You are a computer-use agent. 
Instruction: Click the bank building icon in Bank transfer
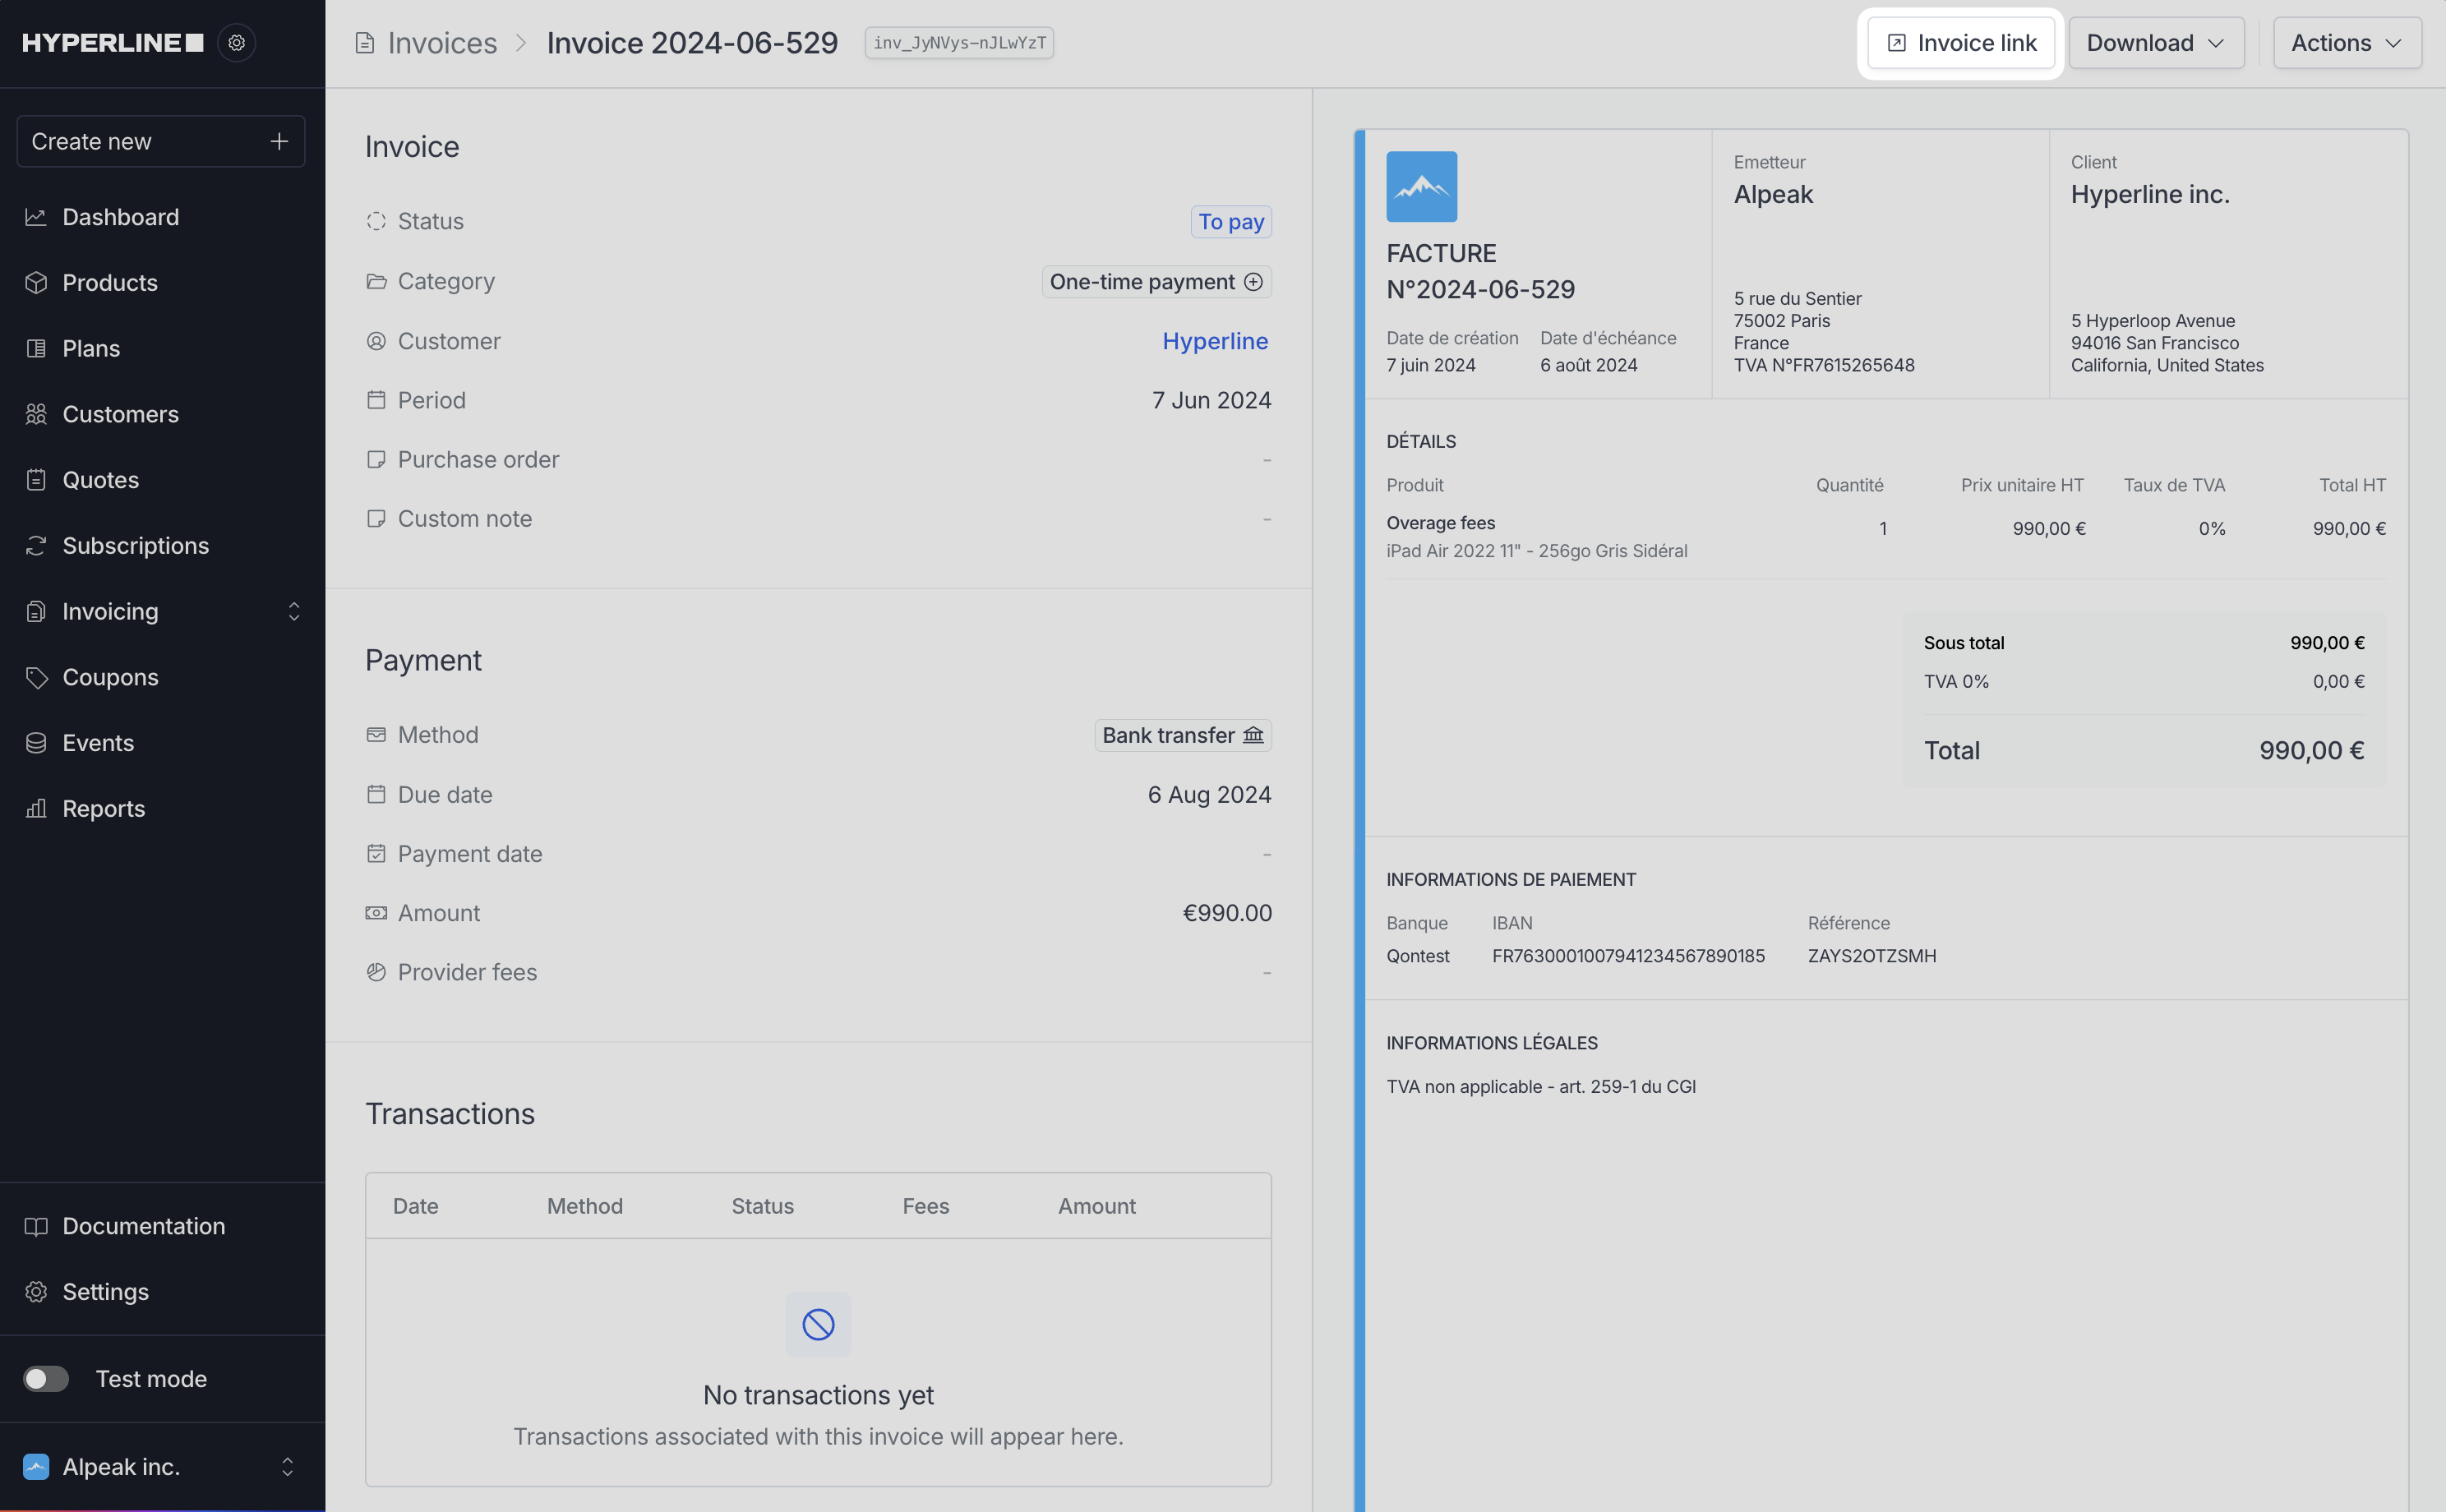(x=1253, y=735)
